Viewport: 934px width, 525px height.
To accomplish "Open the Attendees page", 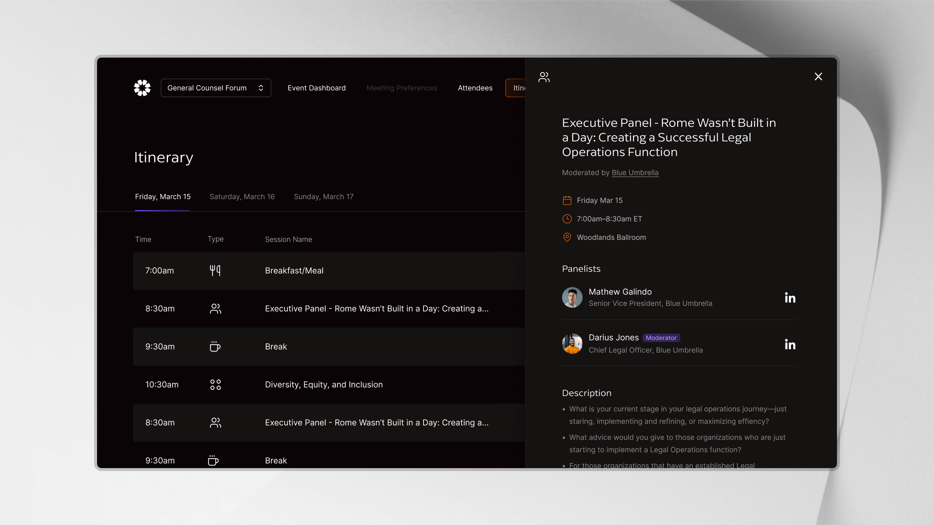I will [x=475, y=88].
